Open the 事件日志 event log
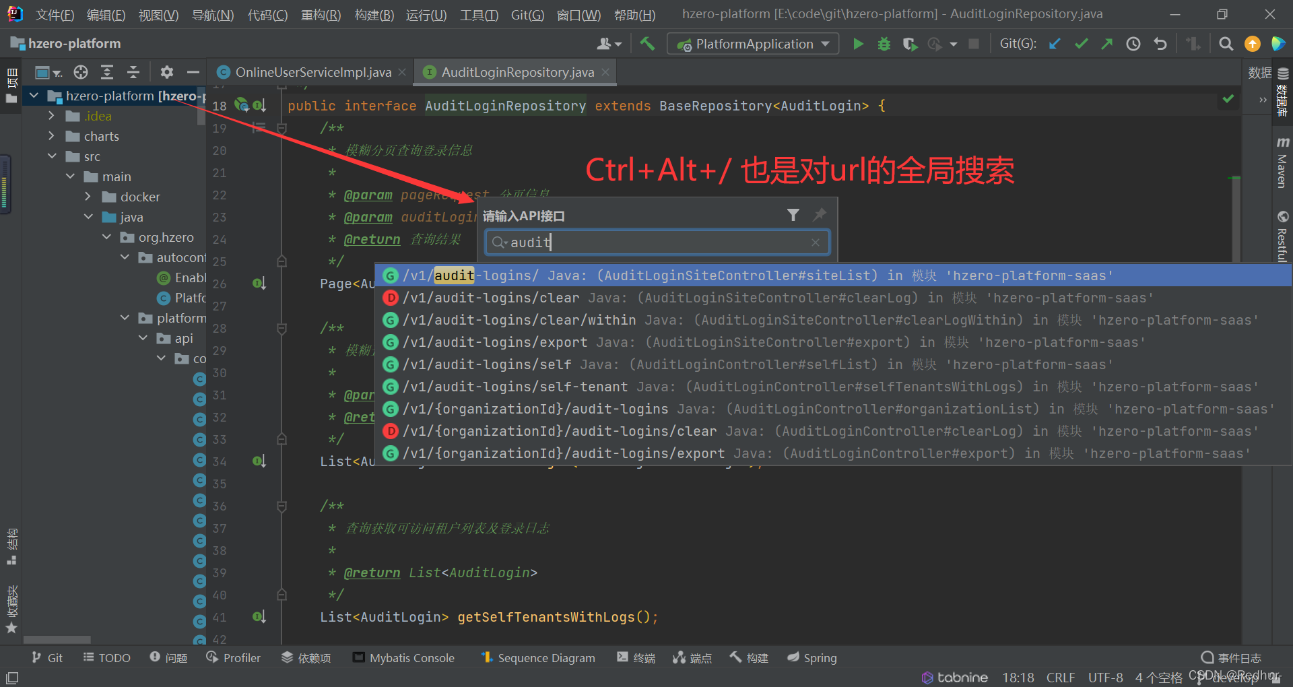 (x=1231, y=658)
